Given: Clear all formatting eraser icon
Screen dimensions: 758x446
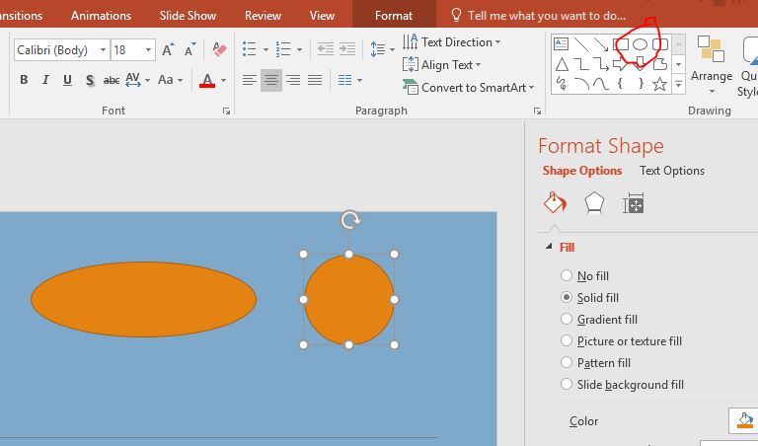Looking at the screenshot, I should tap(219, 49).
